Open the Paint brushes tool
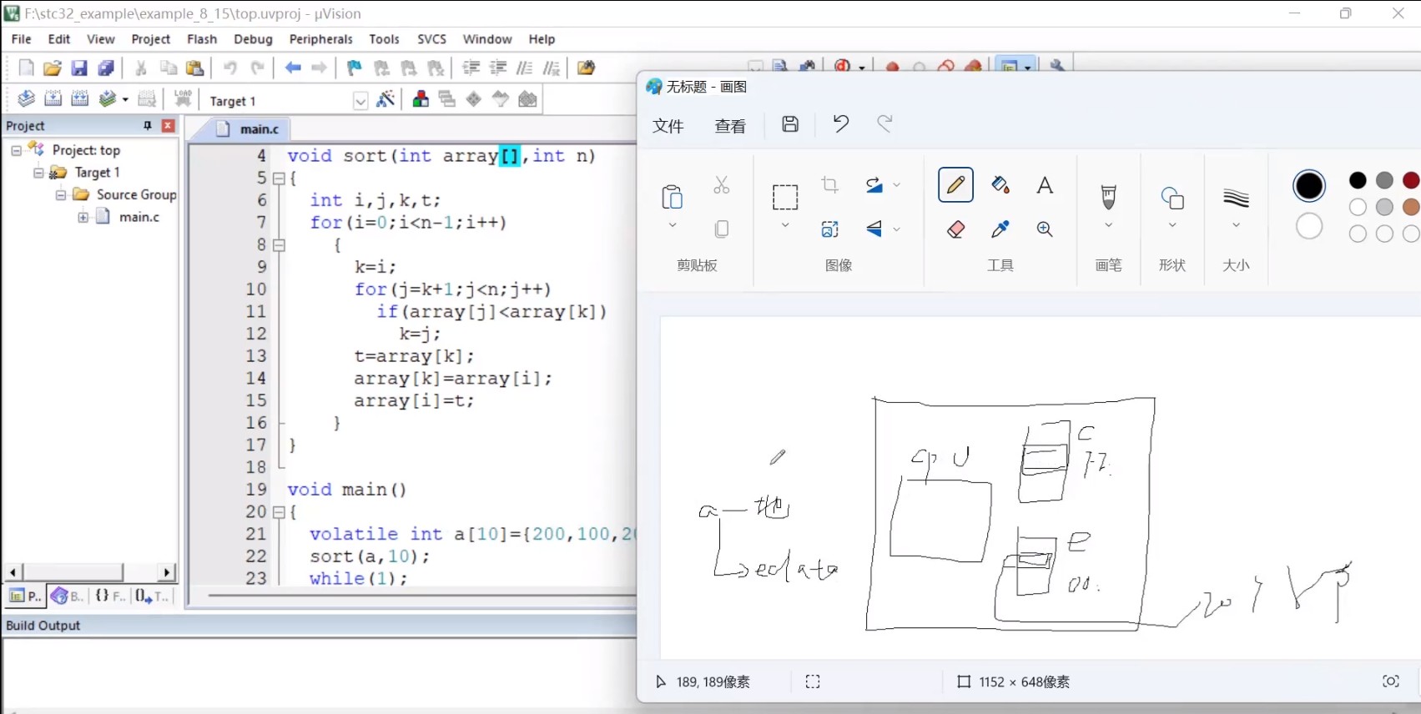 (1108, 198)
